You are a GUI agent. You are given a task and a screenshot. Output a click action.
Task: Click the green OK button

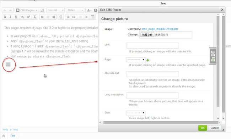click(x=203, y=128)
